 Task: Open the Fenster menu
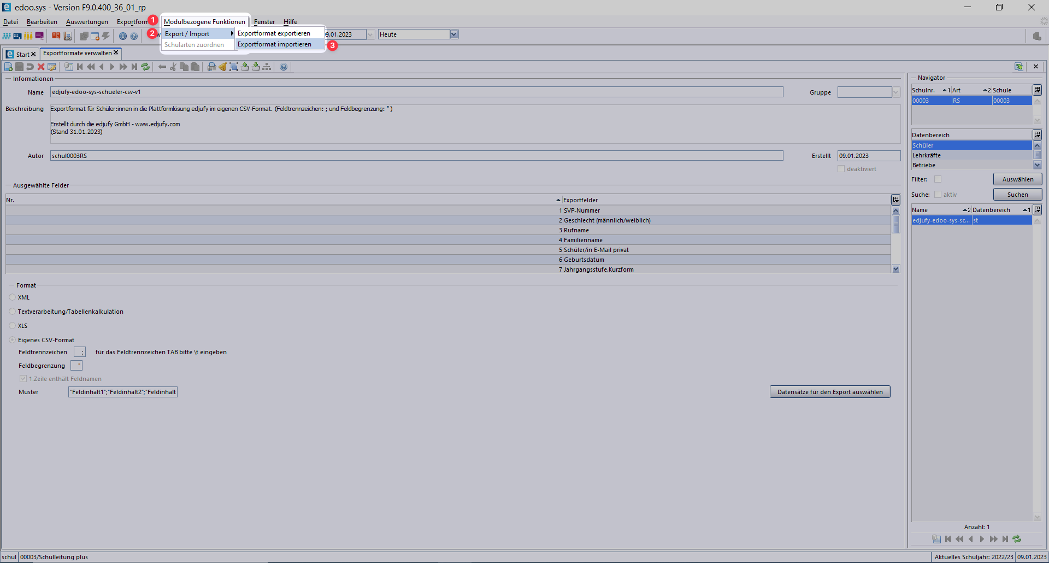pos(264,22)
